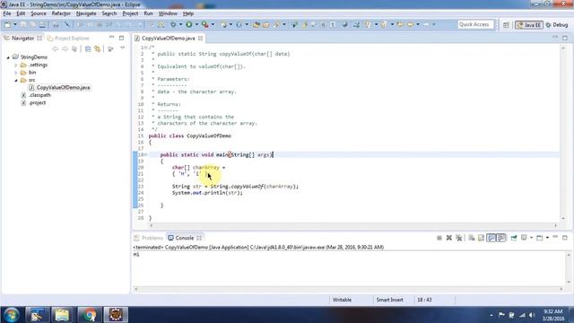The image size is (574, 323).
Task: Expand the bin folder
Action: click(16, 73)
